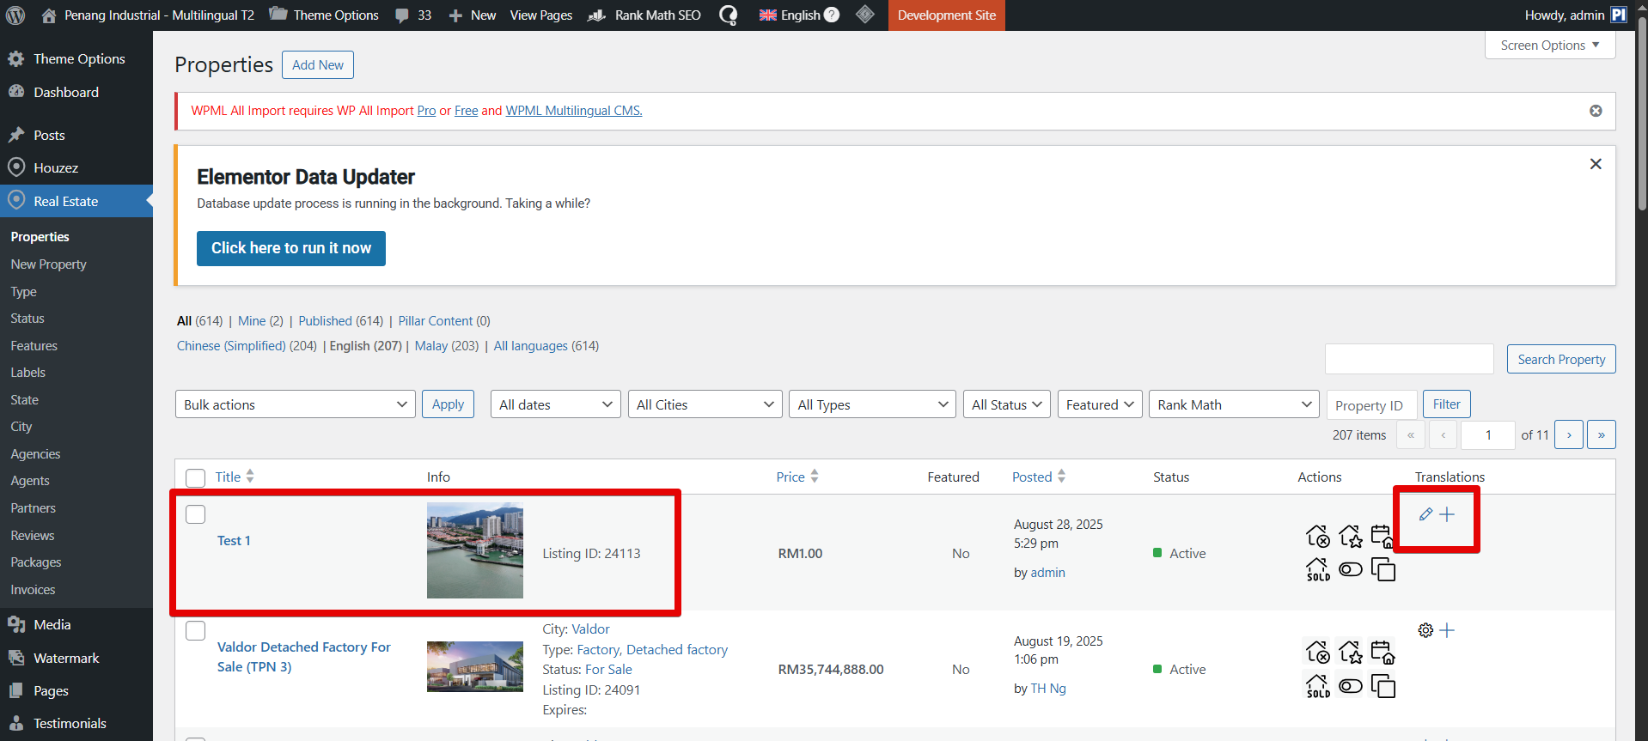The image size is (1648, 741).
Task: Dismiss the WPML All Import notice
Action: pyautogui.click(x=1596, y=111)
